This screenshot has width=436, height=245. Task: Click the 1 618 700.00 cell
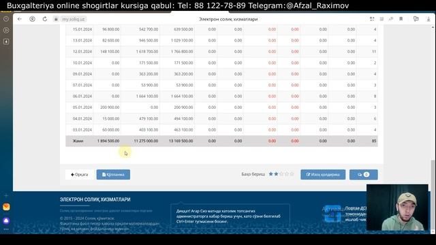tap(147, 52)
